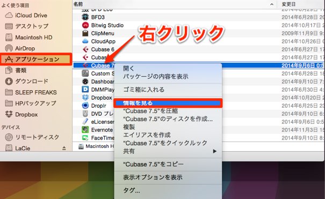Toggle the sort direction arrow in 名前 header
325x199 pixels.
pos(272,4)
